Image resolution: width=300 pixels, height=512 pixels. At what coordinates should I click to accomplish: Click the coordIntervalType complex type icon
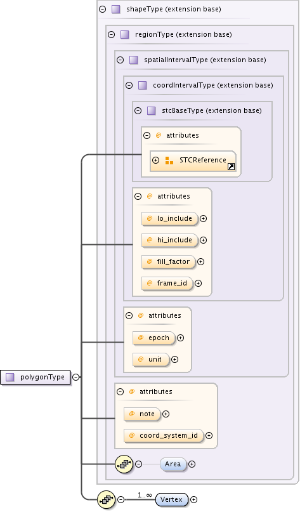point(142,85)
